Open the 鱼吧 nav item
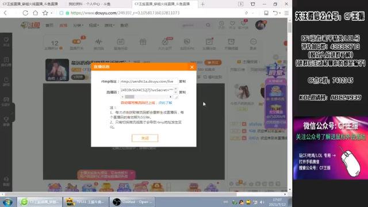Image resolution: width=368 pixels, height=207 pixels. click(x=124, y=25)
